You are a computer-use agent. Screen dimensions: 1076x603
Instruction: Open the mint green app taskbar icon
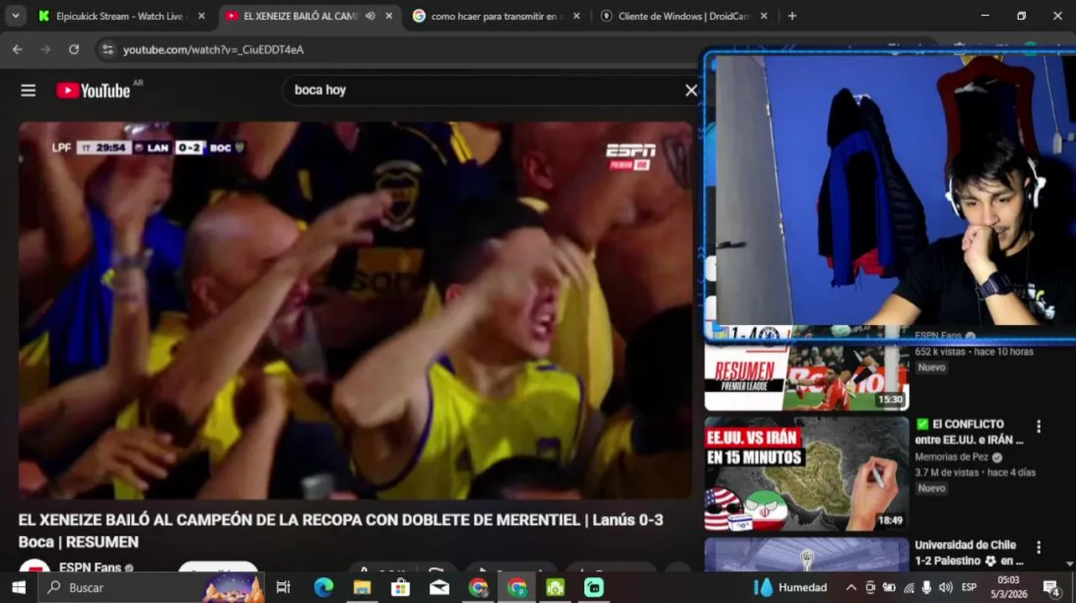[x=594, y=588]
